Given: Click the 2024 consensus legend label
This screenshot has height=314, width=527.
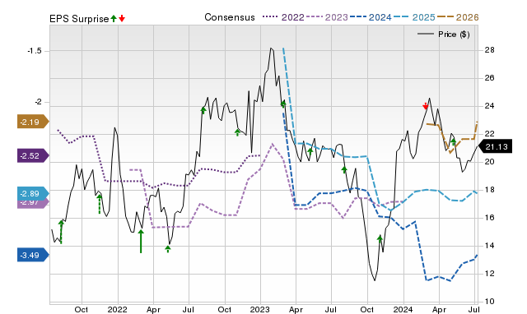Looking at the screenshot, I should point(380,17).
